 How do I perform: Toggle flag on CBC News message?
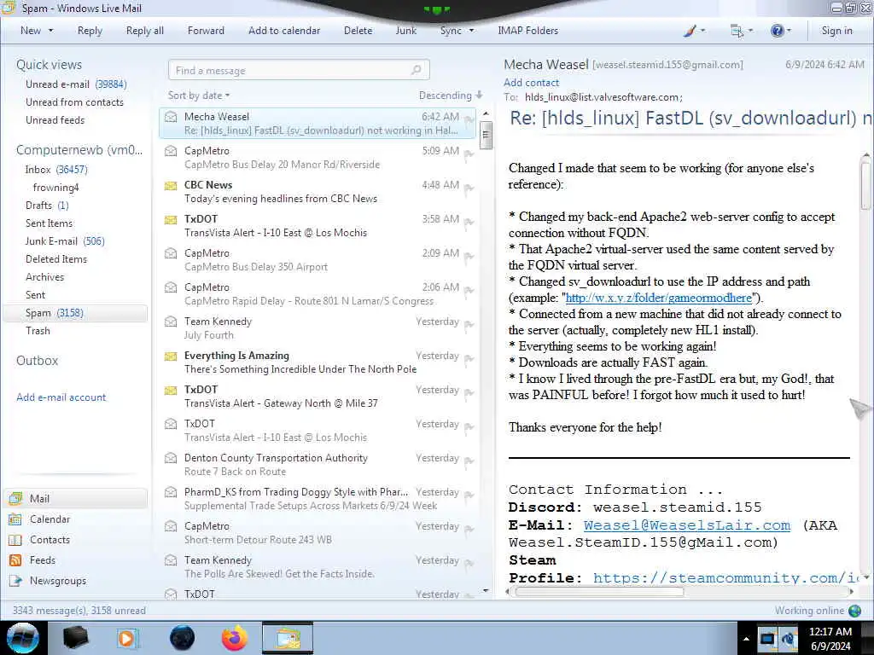(469, 188)
